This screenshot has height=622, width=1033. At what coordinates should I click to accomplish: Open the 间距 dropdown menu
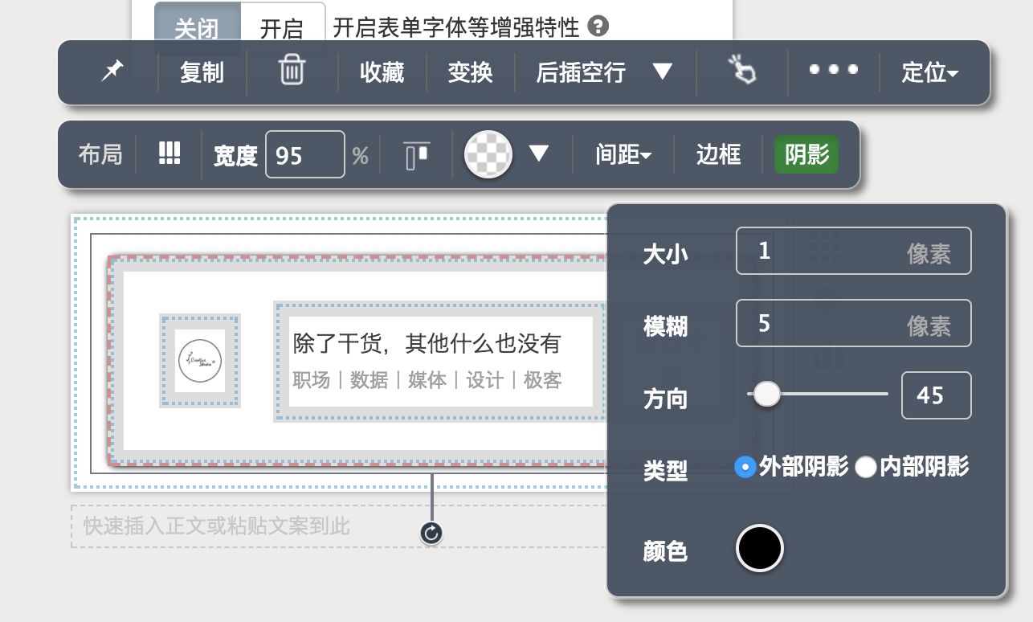[x=623, y=153]
